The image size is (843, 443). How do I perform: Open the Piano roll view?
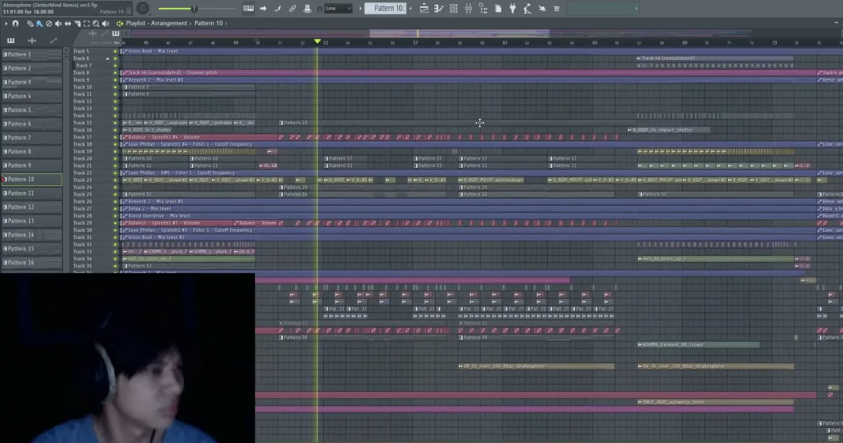(x=439, y=9)
